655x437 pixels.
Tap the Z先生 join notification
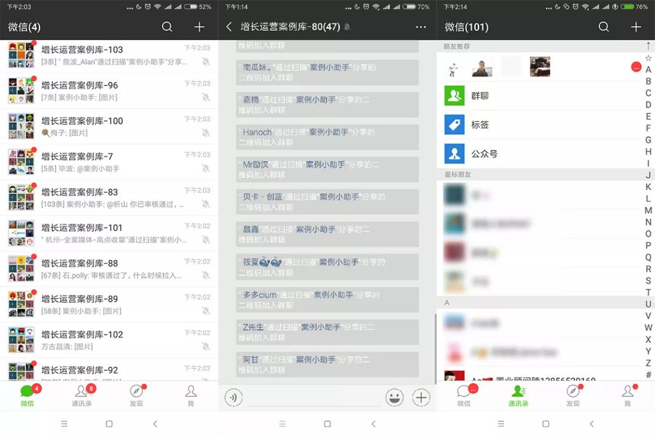pyautogui.click(x=327, y=332)
